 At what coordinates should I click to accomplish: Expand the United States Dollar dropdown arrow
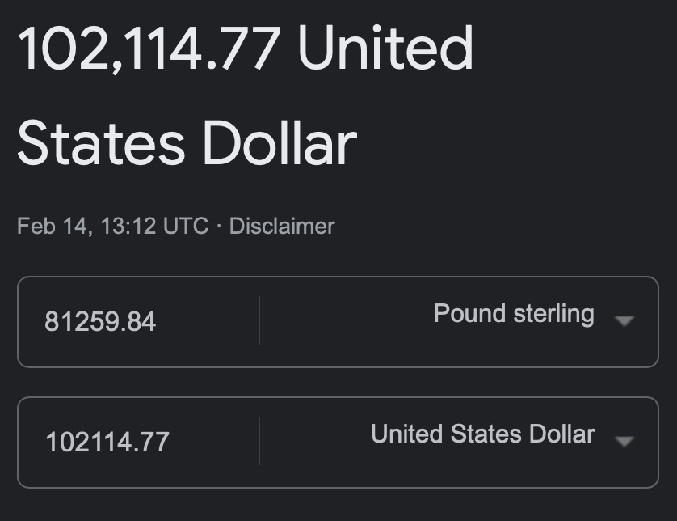(x=623, y=441)
